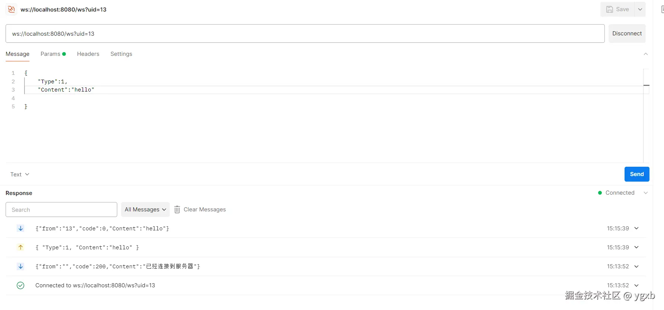
Task: Collapse the message editor pane chevron
Action: [646, 54]
